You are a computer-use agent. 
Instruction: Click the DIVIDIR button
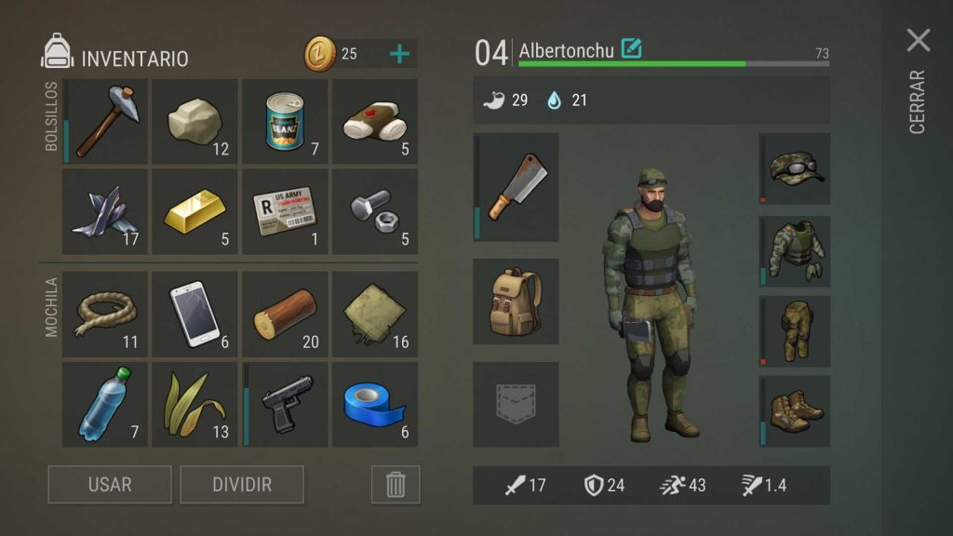tap(242, 484)
